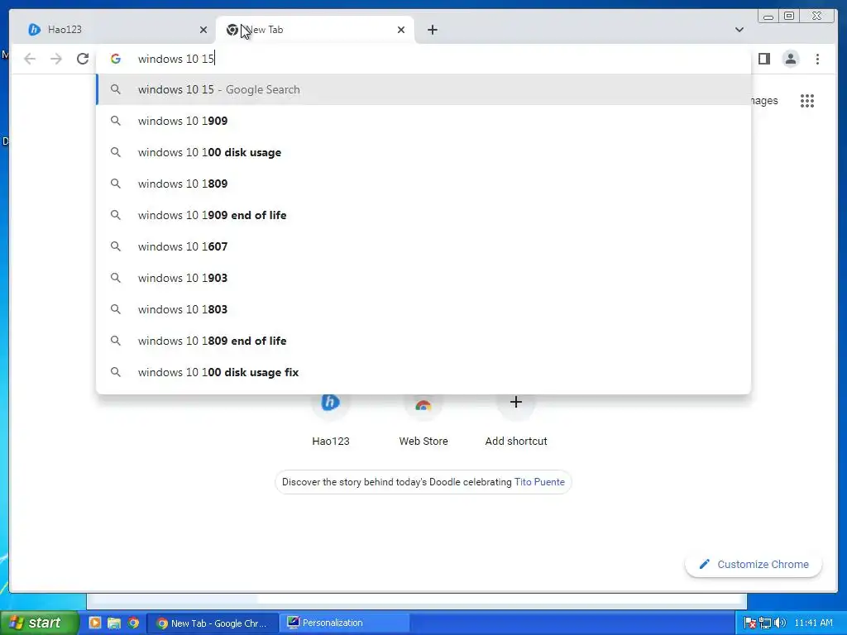Image resolution: width=847 pixels, height=635 pixels.
Task: Choose suggestion 'windows 10 100 disk usage'
Action: pyautogui.click(x=423, y=152)
